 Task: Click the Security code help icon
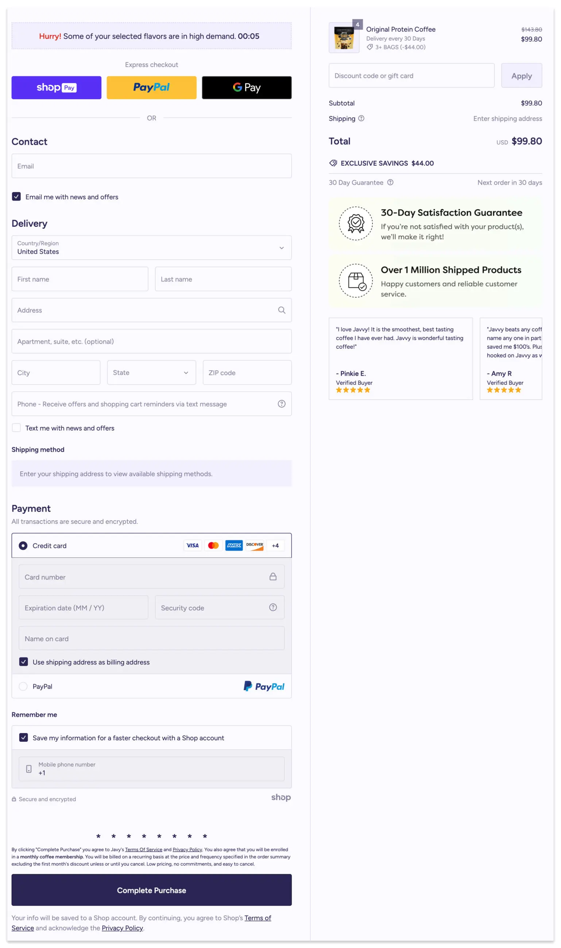point(273,607)
